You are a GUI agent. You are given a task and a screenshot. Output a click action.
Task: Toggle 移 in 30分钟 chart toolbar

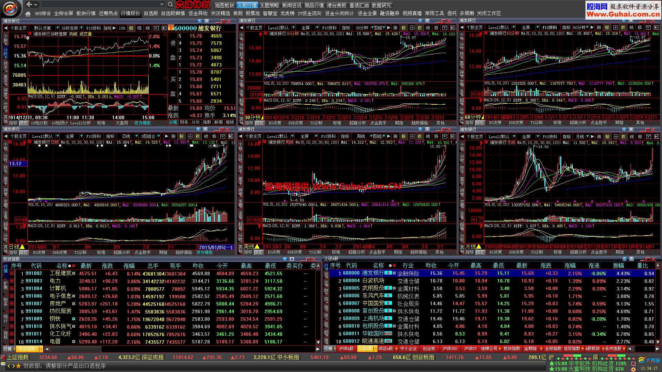tap(436, 28)
